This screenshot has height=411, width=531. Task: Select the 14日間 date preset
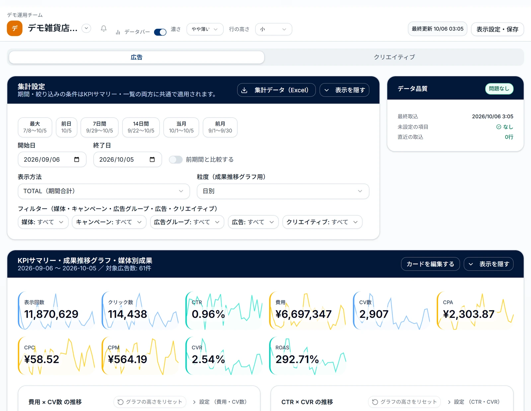coord(141,127)
